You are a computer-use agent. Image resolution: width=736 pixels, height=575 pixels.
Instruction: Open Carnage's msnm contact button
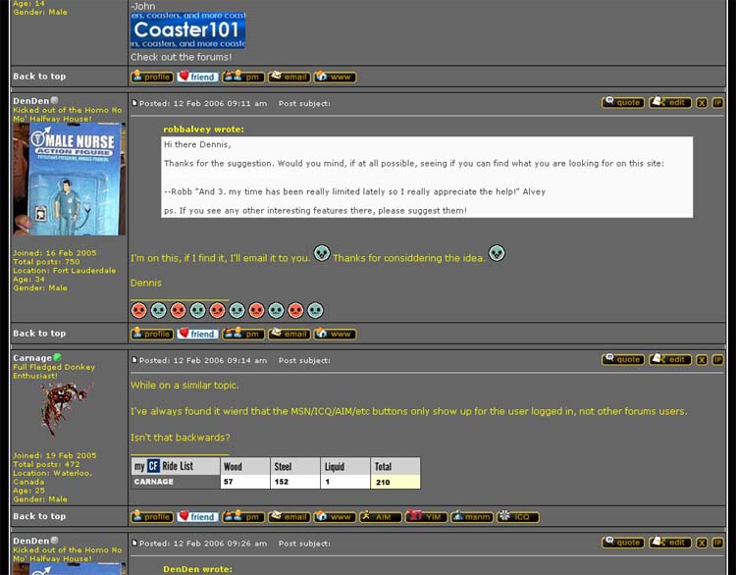pos(472,516)
